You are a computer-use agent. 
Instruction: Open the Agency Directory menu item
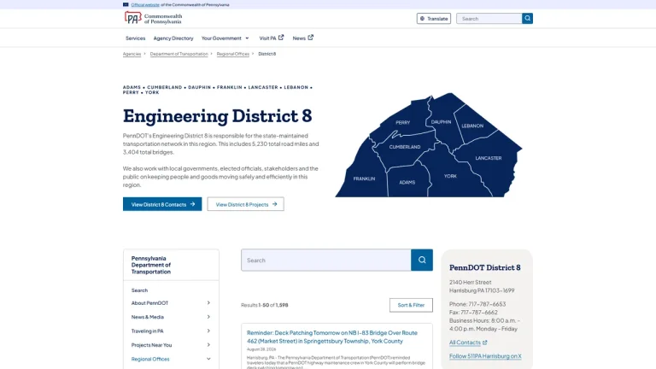[x=173, y=38]
